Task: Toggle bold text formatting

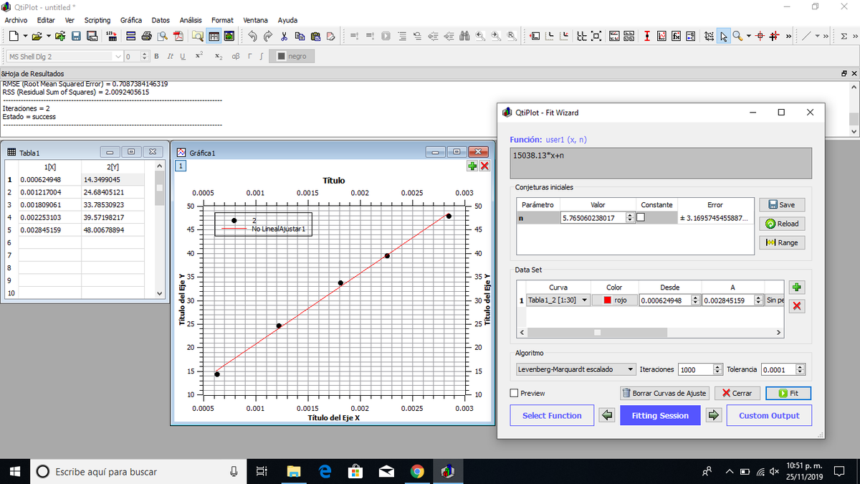Action: pos(156,56)
